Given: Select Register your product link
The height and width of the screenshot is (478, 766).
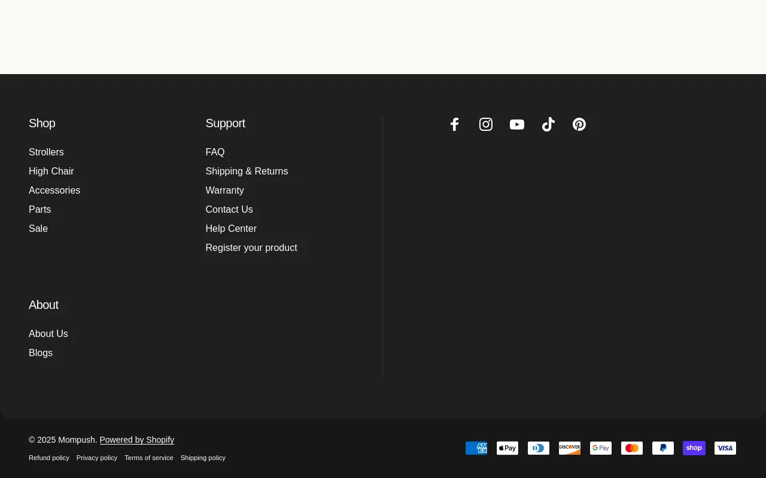Looking at the screenshot, I should (x=251, y=248).
